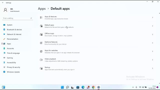Open the widgets panel icon on taskbar
This screenshot has width=160, height=90.
pyautogui.click(x=3, y=87)
